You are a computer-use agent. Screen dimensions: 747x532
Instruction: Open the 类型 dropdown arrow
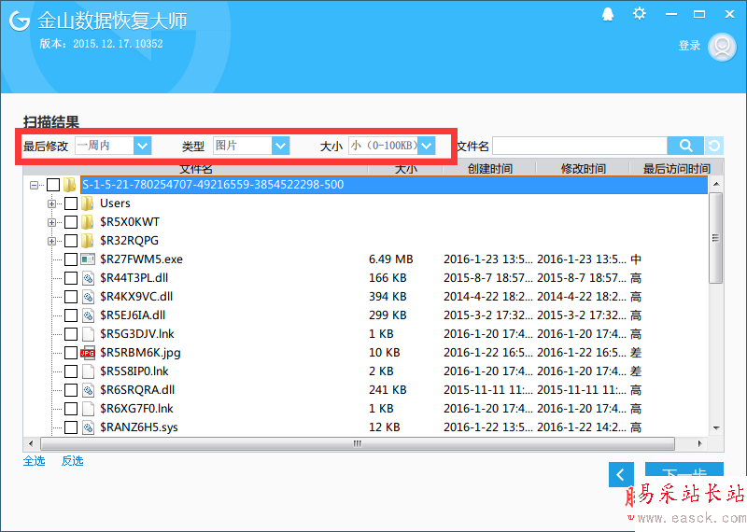point(281,146)
